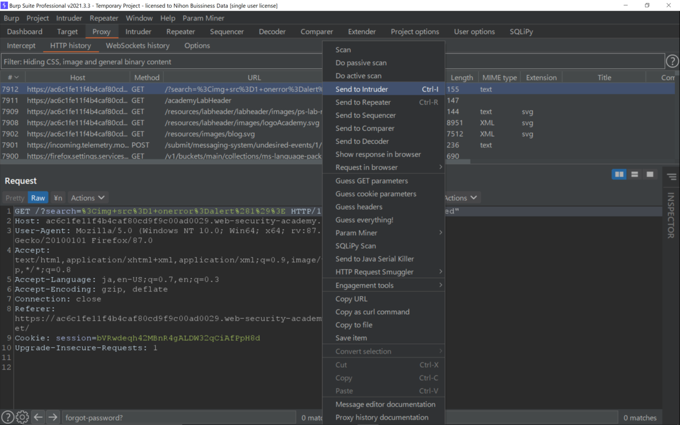Open the request Actions dropdown
680x425 pixels.
coord(88,198)
